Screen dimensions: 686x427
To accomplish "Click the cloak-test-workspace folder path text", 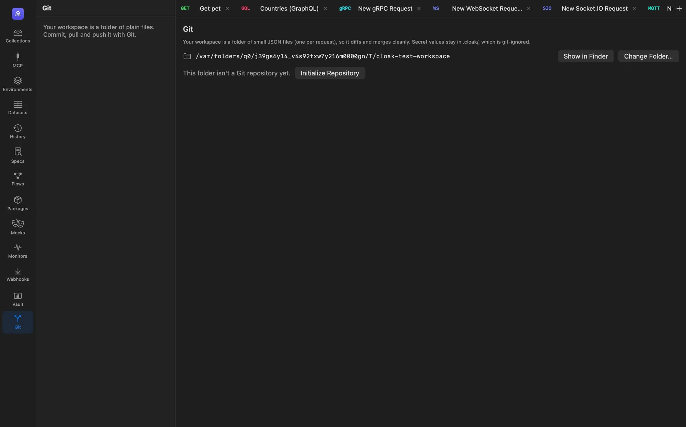I will [322, 56].
